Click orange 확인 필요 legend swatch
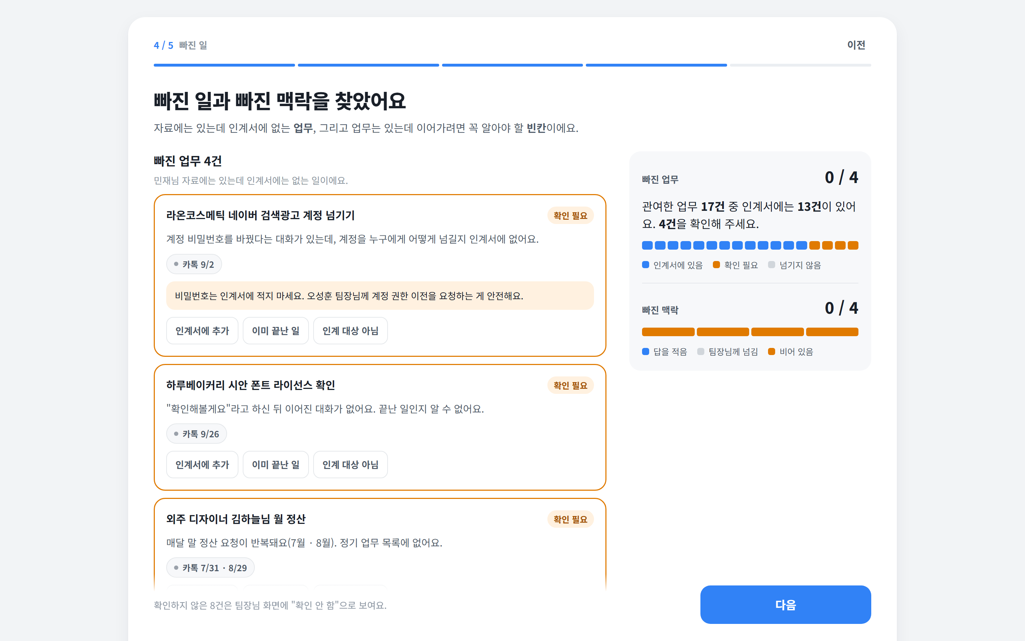1025x641 pixels. (716, 265)
